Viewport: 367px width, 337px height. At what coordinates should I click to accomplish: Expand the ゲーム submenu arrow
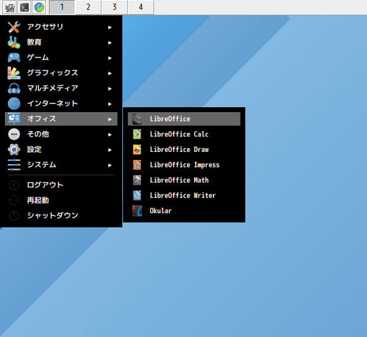click(x=109, y=58)
